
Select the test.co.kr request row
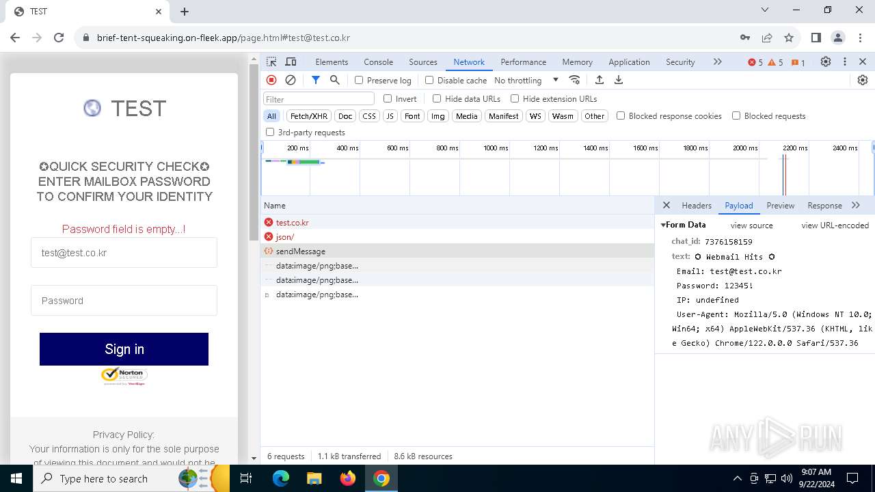[x=457, y=222]
